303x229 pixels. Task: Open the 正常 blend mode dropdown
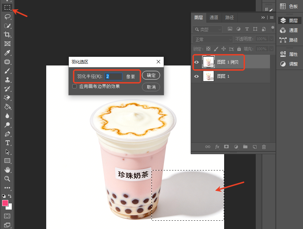coord(213,39)
